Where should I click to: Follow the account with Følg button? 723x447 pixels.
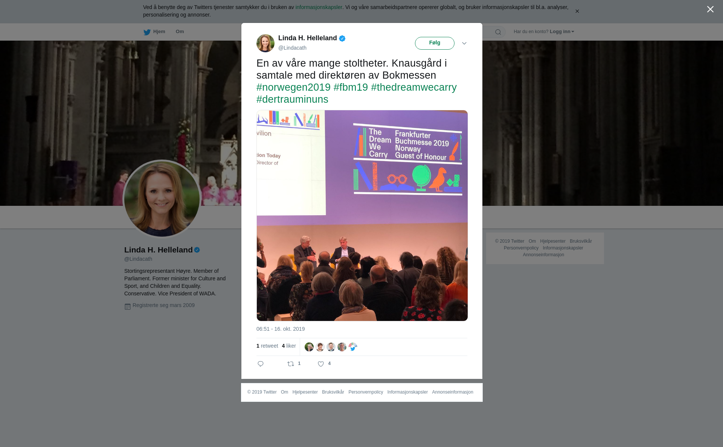(435, 43)
